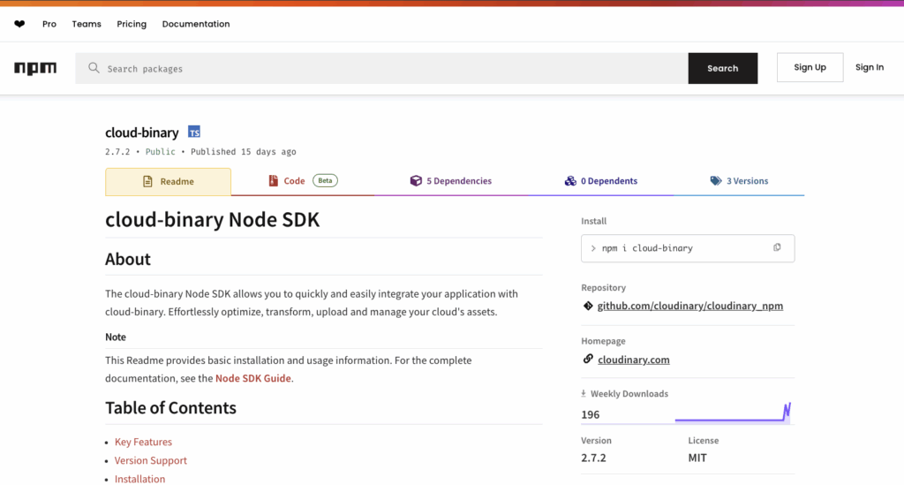Image resolution: width=904 pixels, height=485 pixels.
Task: Click the Table of Contents heading
Action: (170, 408)
